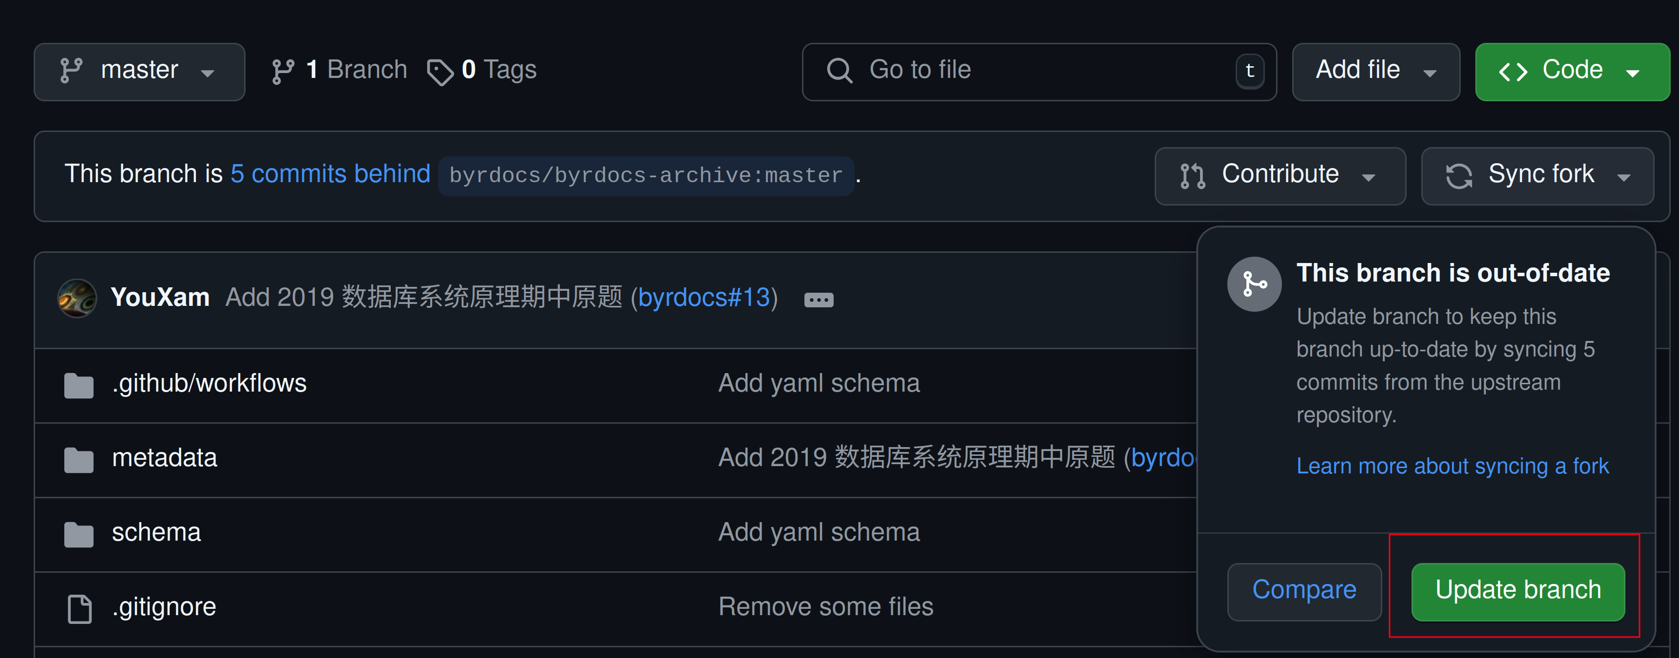Click the schema folder icon
Viewport: 1679px width, 658px height.
click(79, 534)
